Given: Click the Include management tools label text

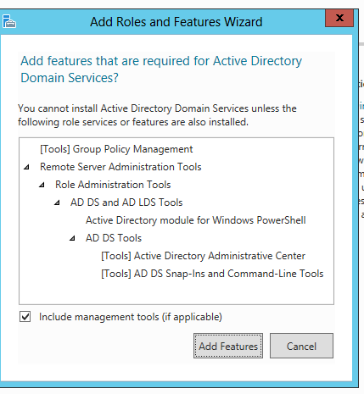Looking at the screenshot, I should pyautogui.click(x=131, y=317).
